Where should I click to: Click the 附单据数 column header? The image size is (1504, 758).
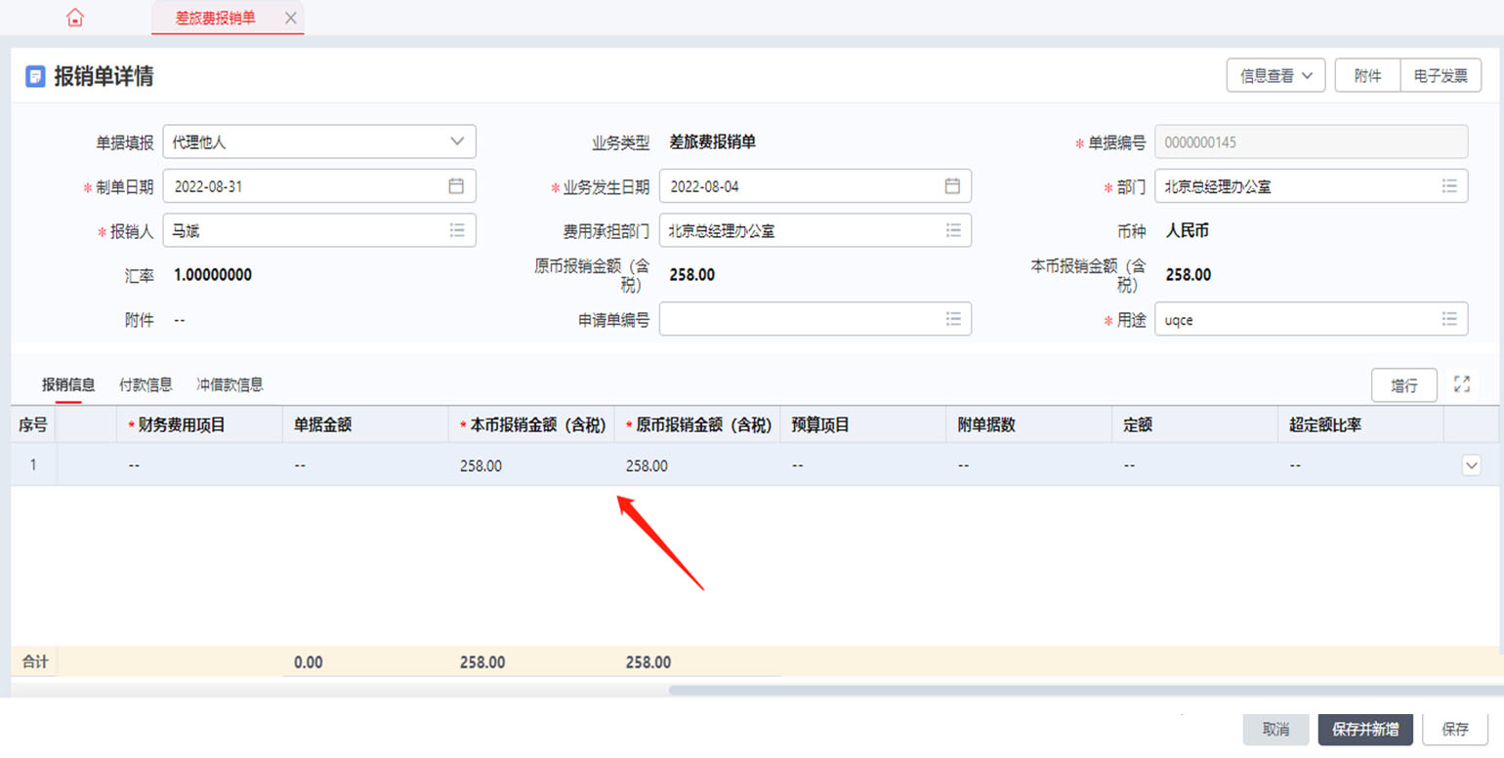1029,425
